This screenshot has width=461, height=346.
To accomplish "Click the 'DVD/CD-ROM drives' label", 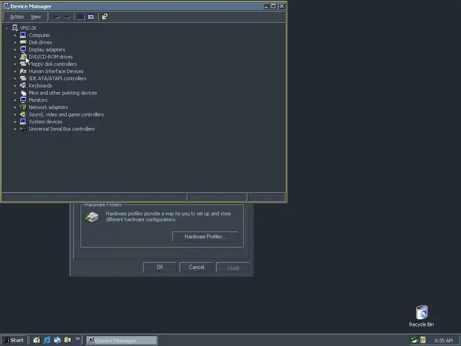I will [x=50, y=57].
